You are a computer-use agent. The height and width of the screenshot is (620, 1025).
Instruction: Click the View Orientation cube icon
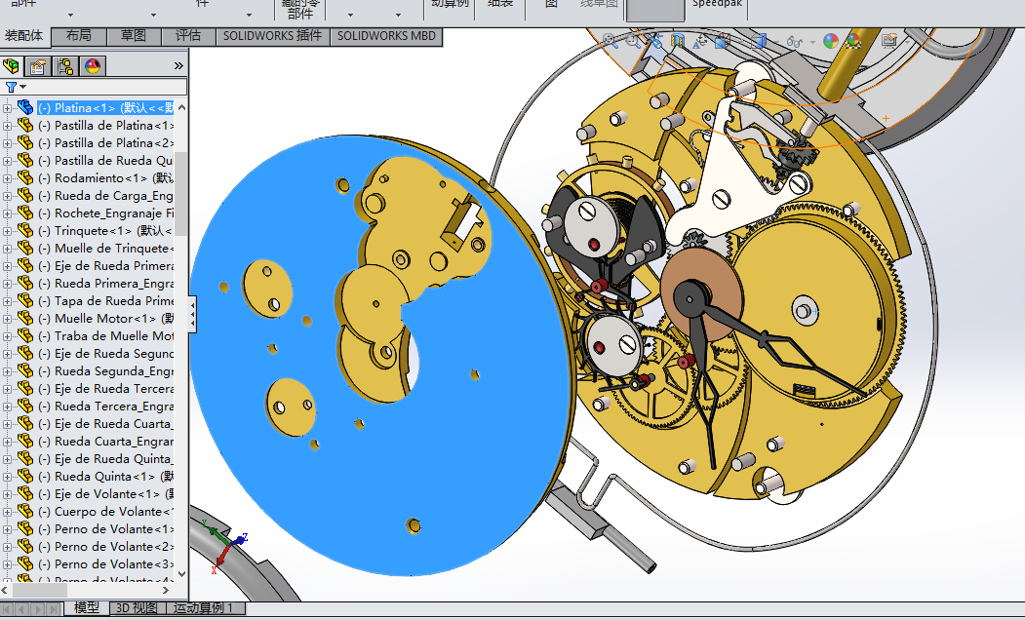pos(723,41)
